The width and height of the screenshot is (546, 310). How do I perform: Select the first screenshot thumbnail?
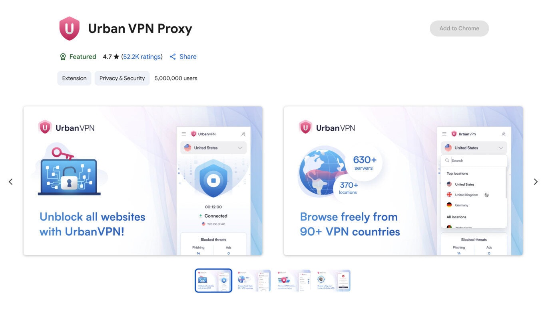(213, 281)
